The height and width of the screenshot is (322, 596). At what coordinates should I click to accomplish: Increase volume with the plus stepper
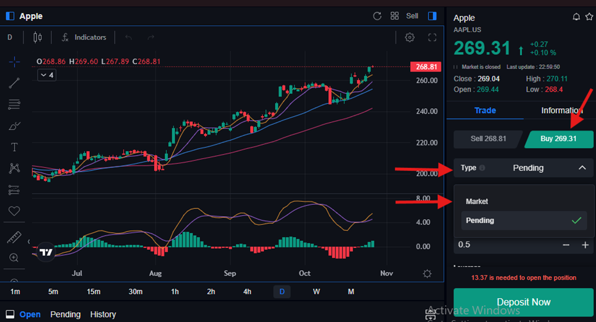coord(585,245)
